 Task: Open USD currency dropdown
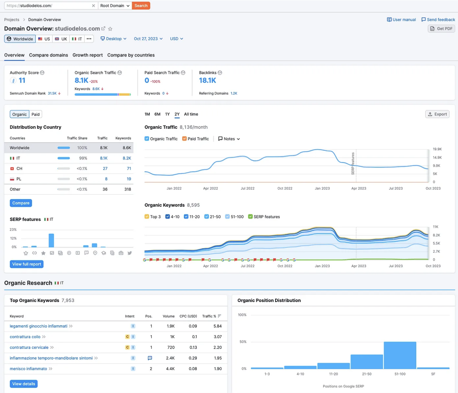click(x=176, y=39)
